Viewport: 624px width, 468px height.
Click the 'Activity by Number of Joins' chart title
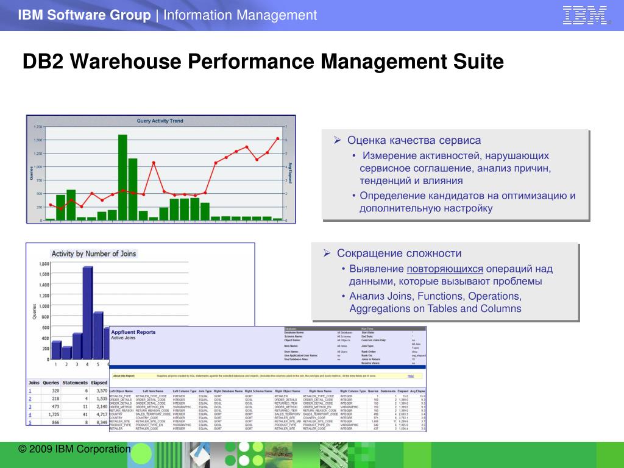click(94, 253)
